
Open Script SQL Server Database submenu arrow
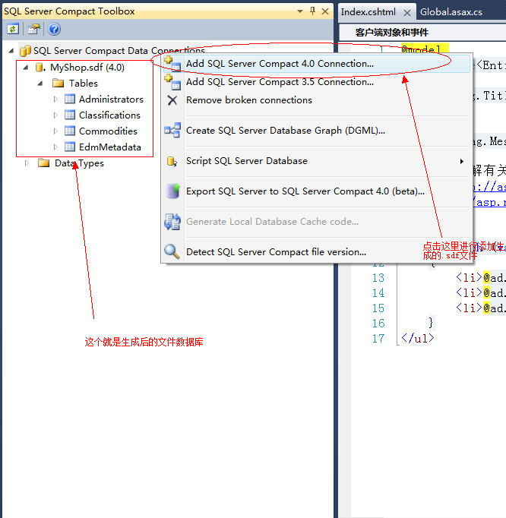coord(462,161)
